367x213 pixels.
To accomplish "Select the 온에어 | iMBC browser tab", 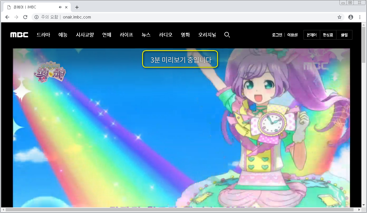I will pyautogui.click(x=37, y=7).
